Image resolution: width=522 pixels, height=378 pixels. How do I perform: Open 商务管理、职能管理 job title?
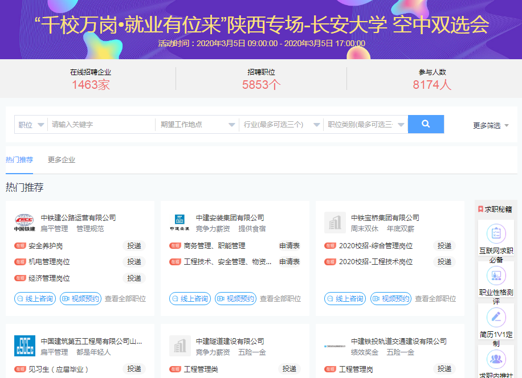point(214,246)
